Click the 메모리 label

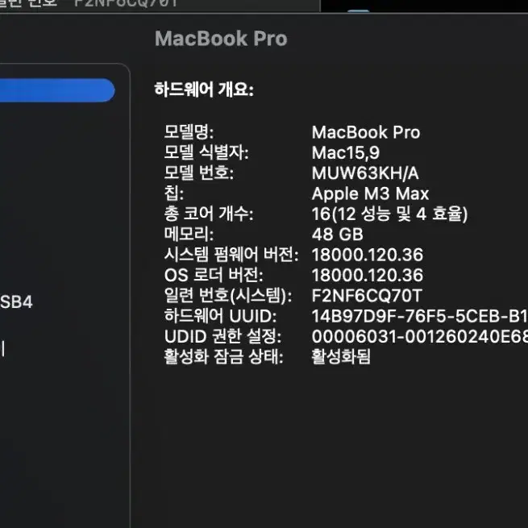tap(189, 234)
